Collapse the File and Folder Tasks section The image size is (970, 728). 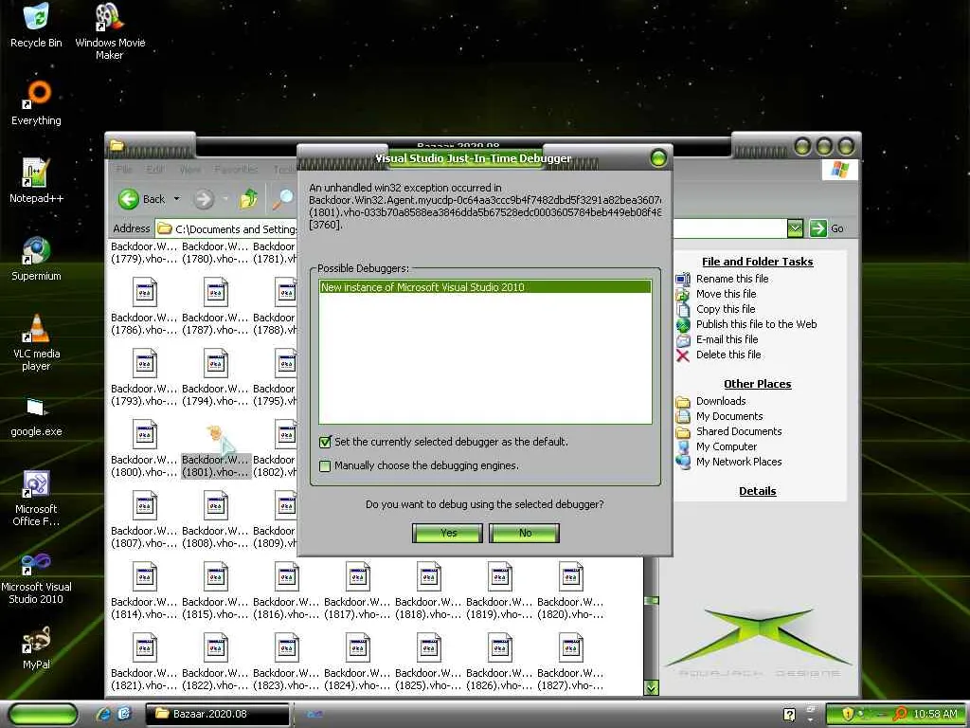pyautogui.click(x=757, y=262)
